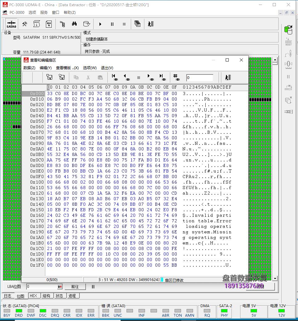Click the paste icon in sector editor toolbar
The width and height of the screenshot is (298, 321).
(100, 77)
